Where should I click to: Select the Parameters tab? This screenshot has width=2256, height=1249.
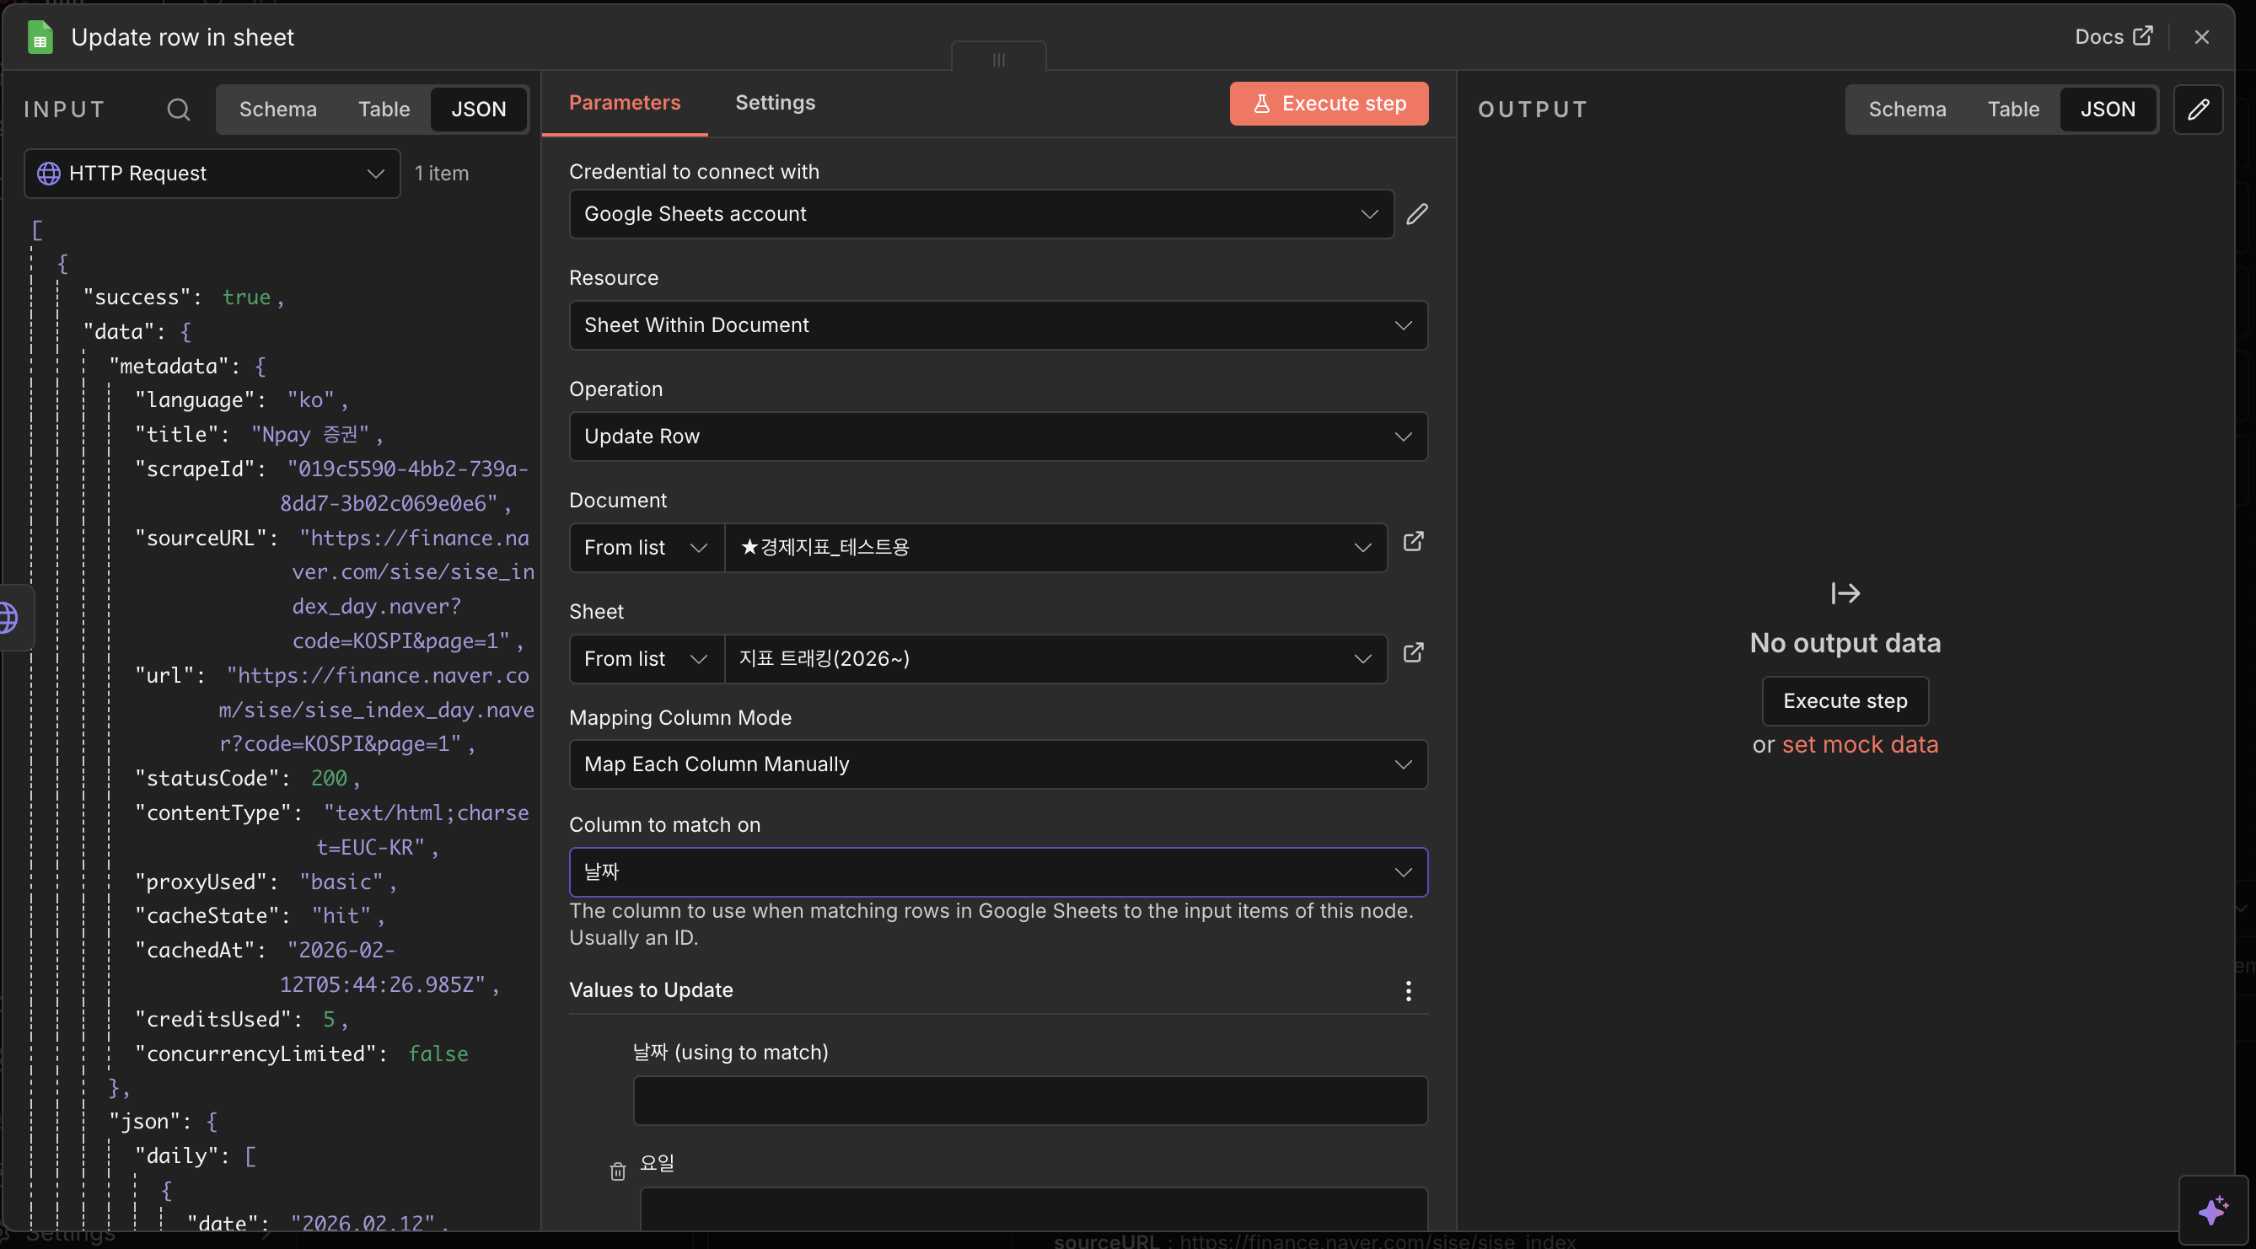click(625, 103)
